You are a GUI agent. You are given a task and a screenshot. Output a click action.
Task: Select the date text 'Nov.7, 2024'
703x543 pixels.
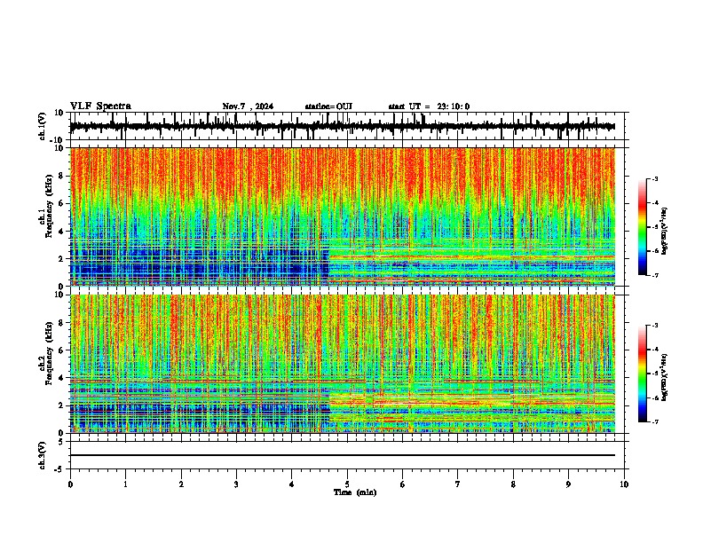point(248,106)
